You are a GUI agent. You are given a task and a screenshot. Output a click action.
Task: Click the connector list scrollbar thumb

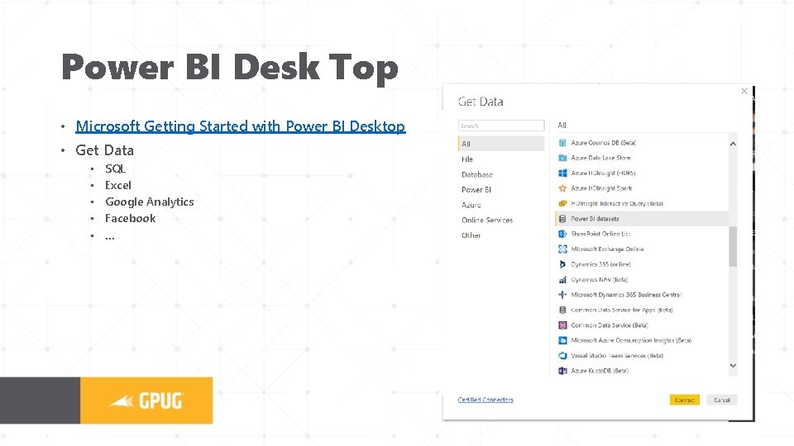coord(733,247)
